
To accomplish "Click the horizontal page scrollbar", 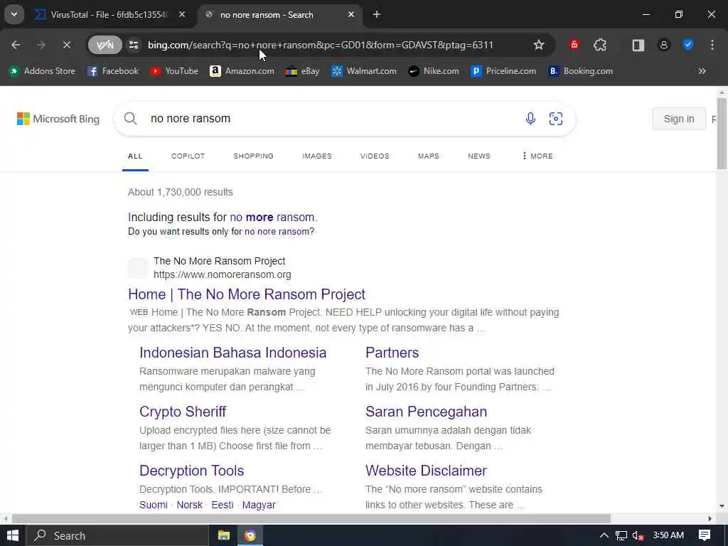I will tap(311, 518).
